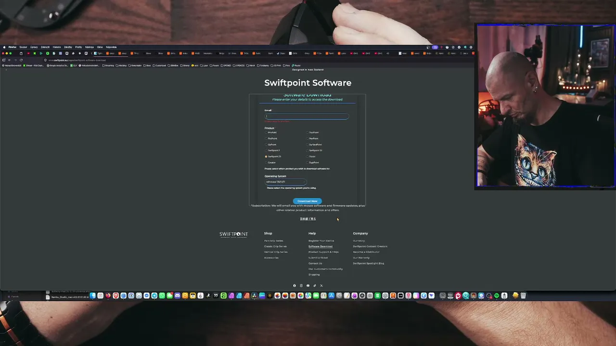Viewport: 616px width, 346px height.
Task: Open the Firefox application menu
Action: coord(13,47)
